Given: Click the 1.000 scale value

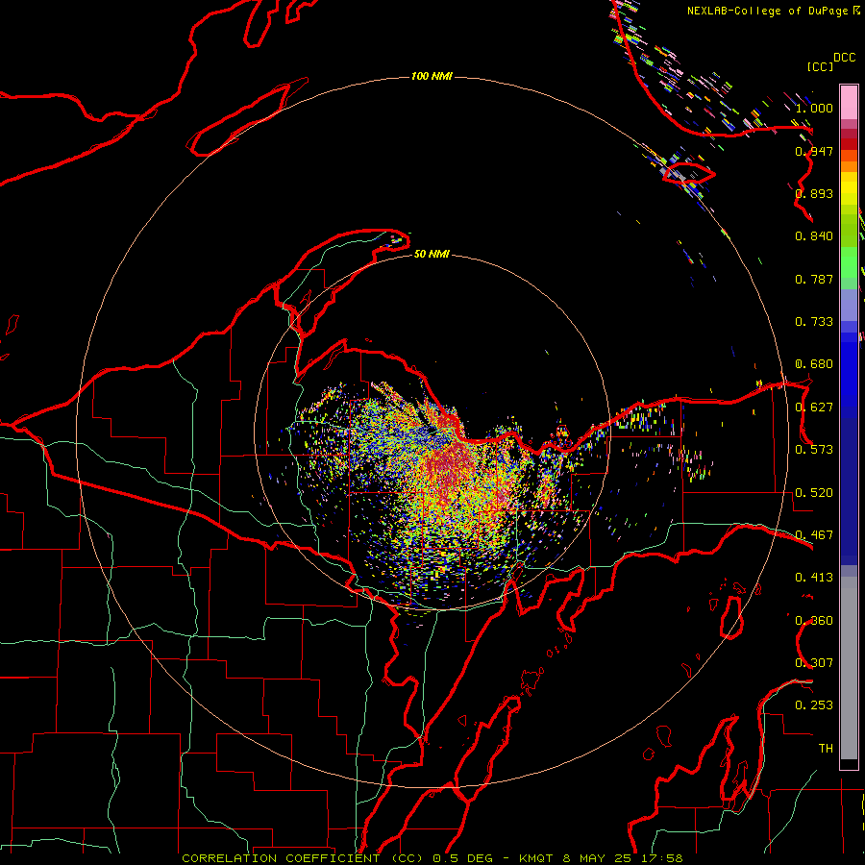Looking at the screenshot, I should pos(814,108).
